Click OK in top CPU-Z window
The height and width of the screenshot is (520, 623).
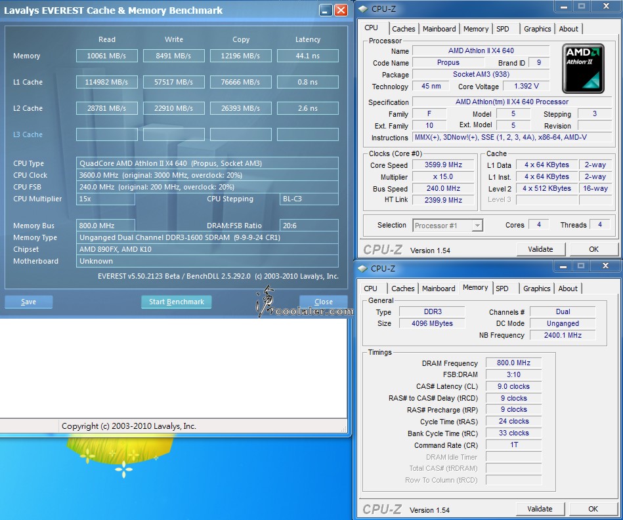[x=593, y=249]
